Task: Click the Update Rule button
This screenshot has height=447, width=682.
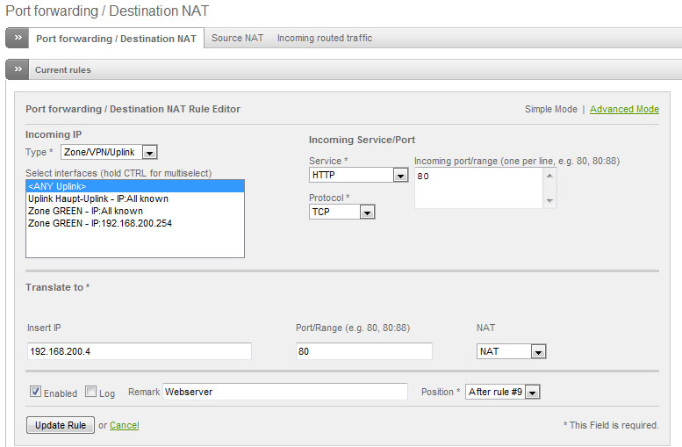Action: tap(60, 425)
